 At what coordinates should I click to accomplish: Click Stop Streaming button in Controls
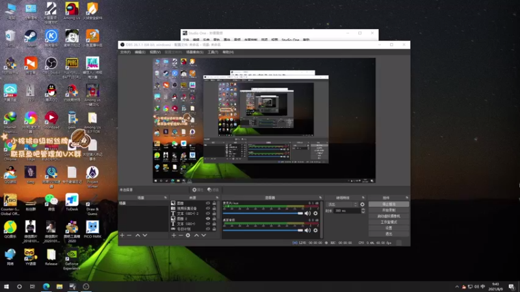tap(389, 204)
